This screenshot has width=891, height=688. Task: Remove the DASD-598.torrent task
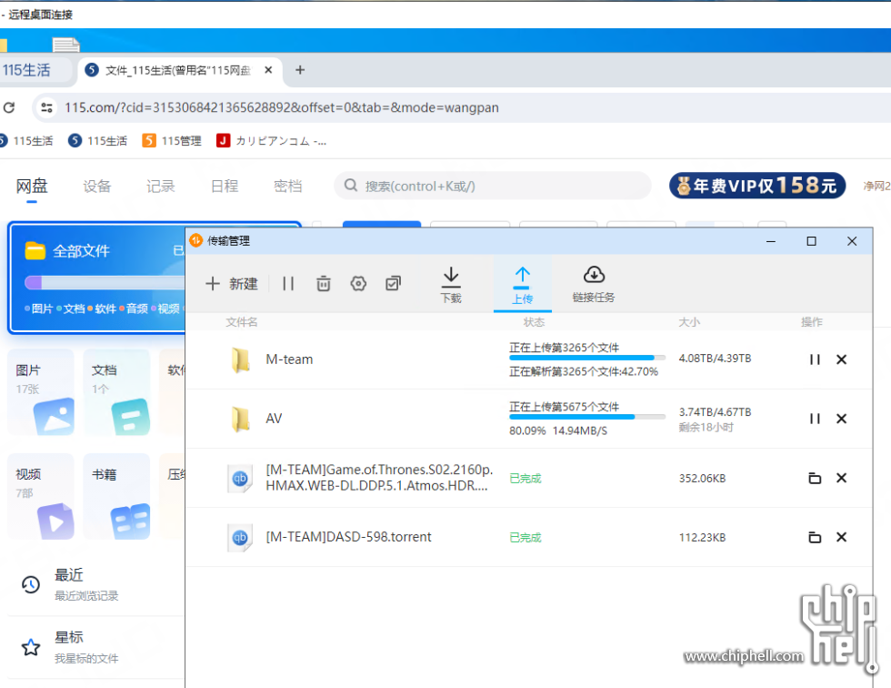[x=842, y=537]
